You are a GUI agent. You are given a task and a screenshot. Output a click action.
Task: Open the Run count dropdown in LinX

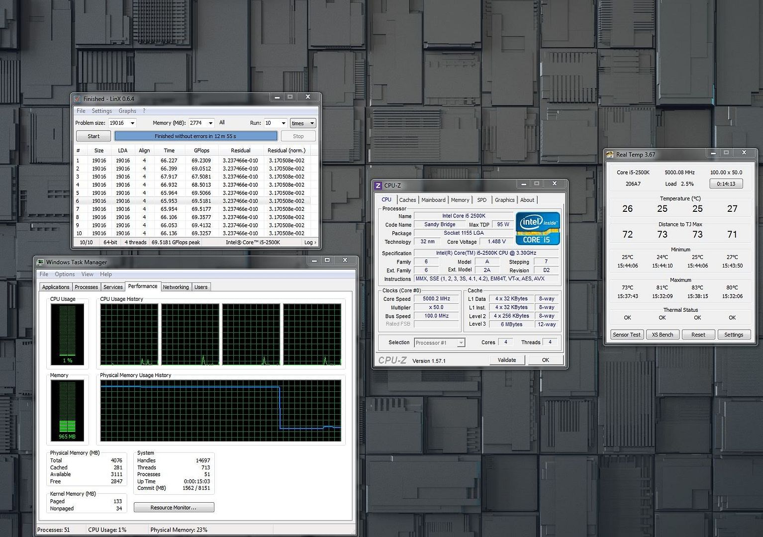tap(284, 123)
